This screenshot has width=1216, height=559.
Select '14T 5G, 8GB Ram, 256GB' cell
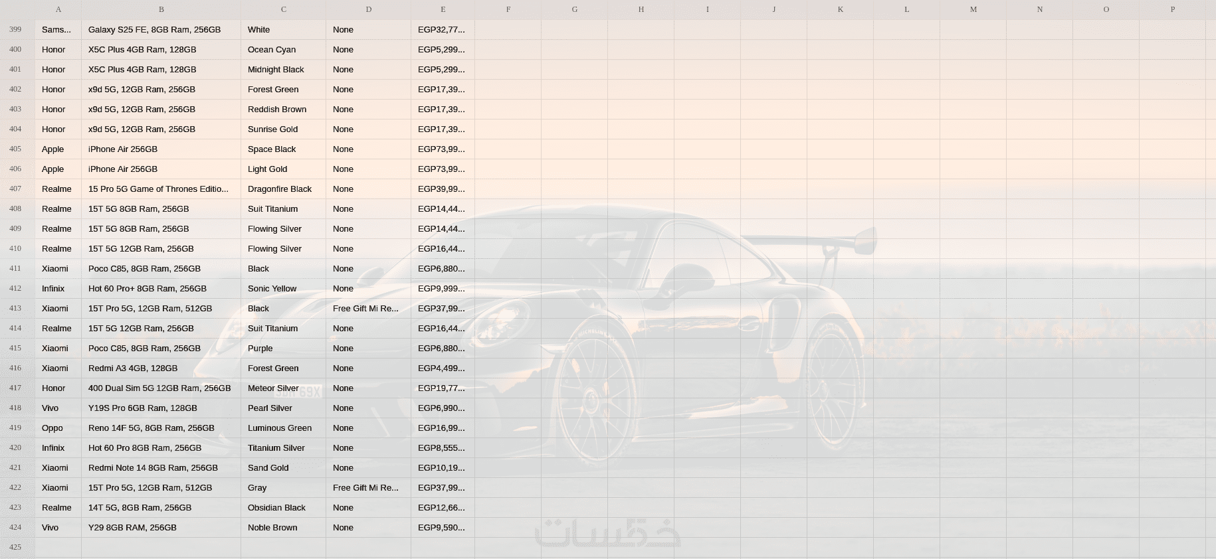tap(161, 508)
